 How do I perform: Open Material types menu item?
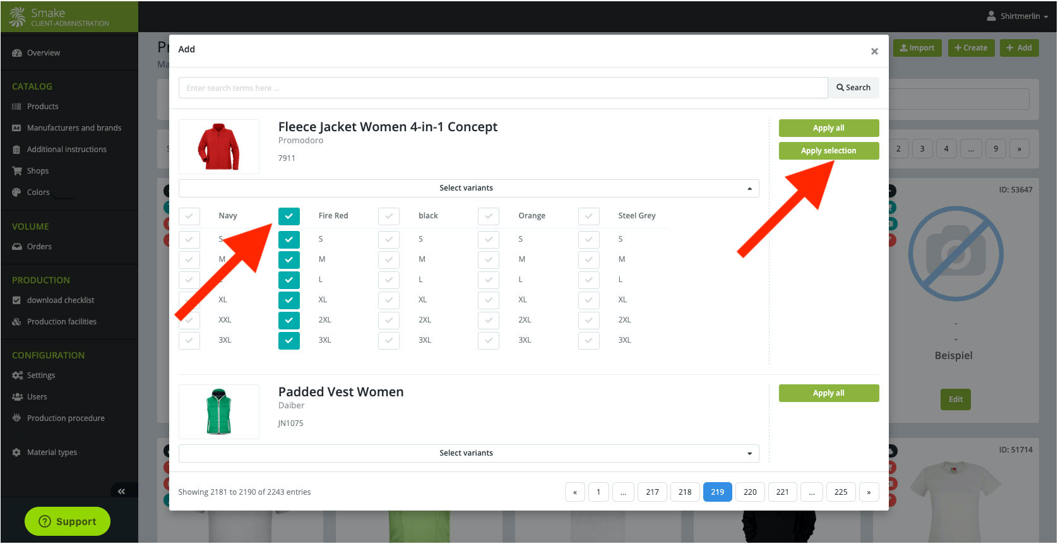click(52, 452)
